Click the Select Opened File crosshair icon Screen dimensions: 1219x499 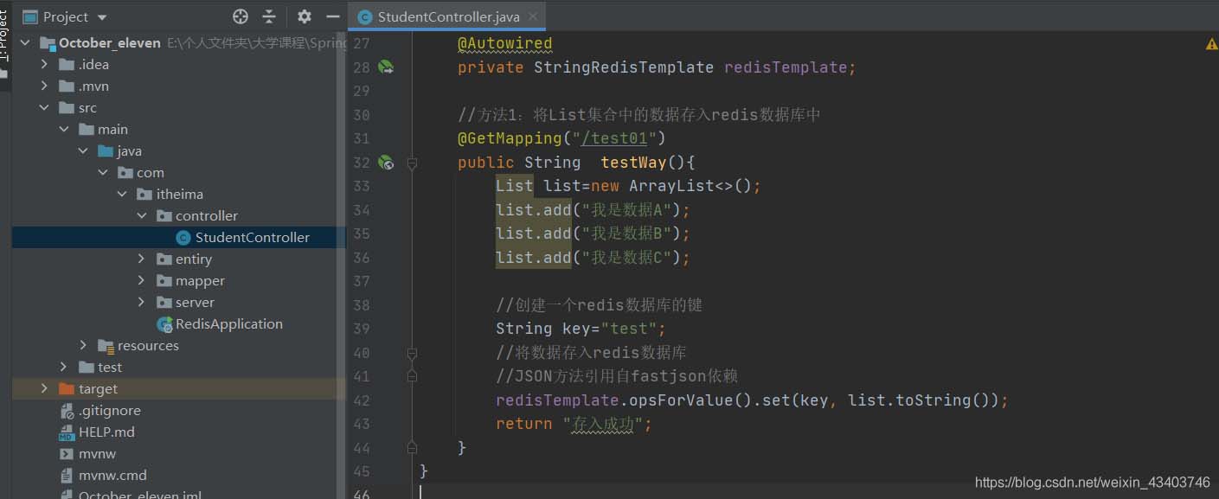click(x=240, y=16)
